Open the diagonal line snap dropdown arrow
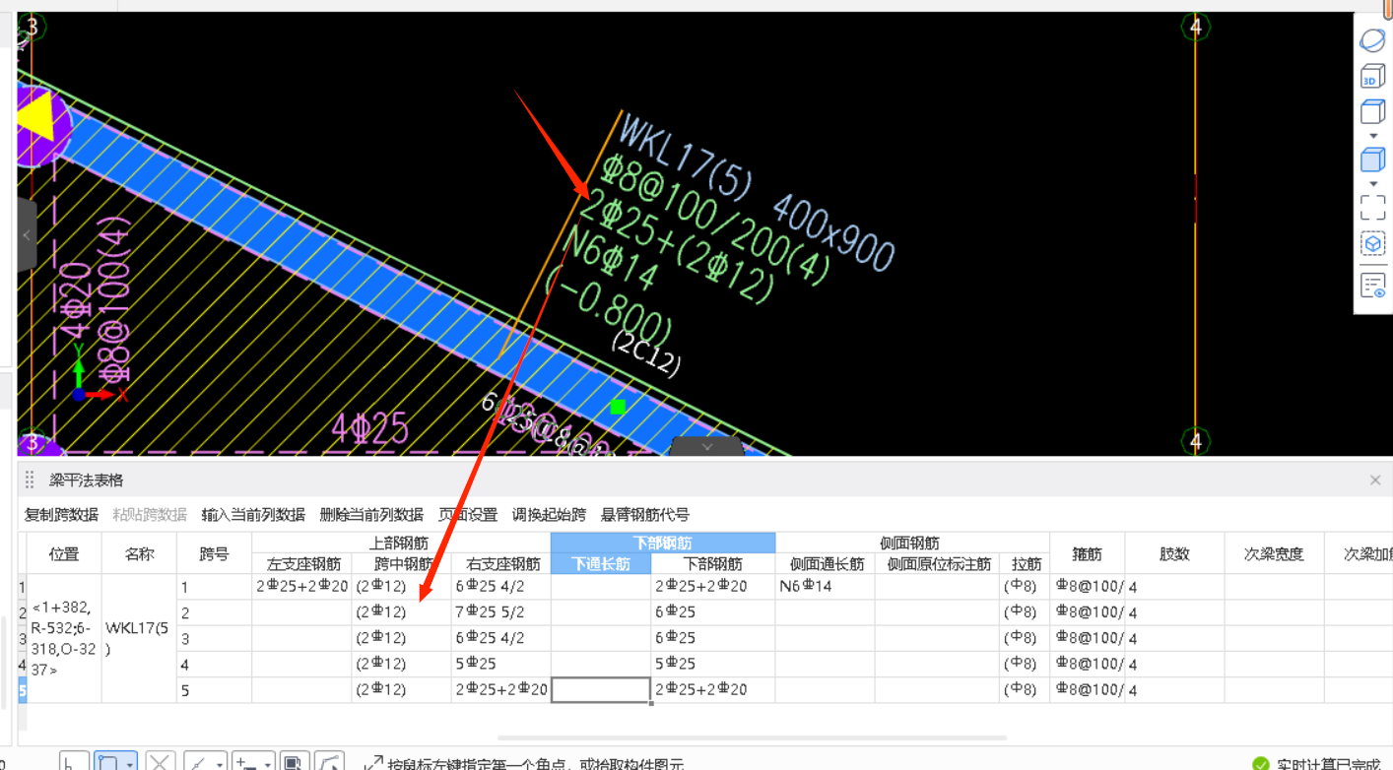This screenshot has width=1393, height=770. coord(219,764)
